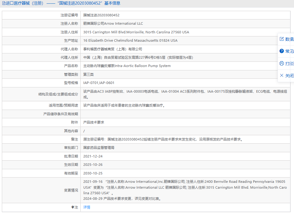This screenshot has width=294, height=214.
Task: Click the lightbulb icon beside 注
Action: [x=73, y=207]
